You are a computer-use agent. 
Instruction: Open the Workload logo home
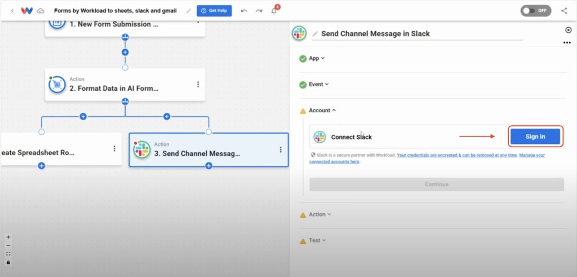coord(26,11)
